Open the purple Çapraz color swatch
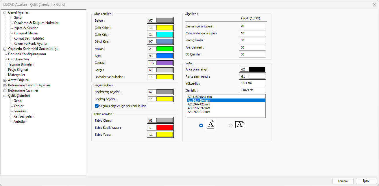This screenshot has width=379, height=186. pyautogui.click(x=164, y=63)
